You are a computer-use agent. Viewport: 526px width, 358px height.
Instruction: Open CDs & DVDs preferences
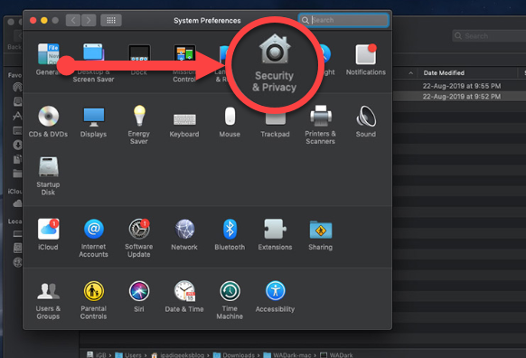(48, 121)
